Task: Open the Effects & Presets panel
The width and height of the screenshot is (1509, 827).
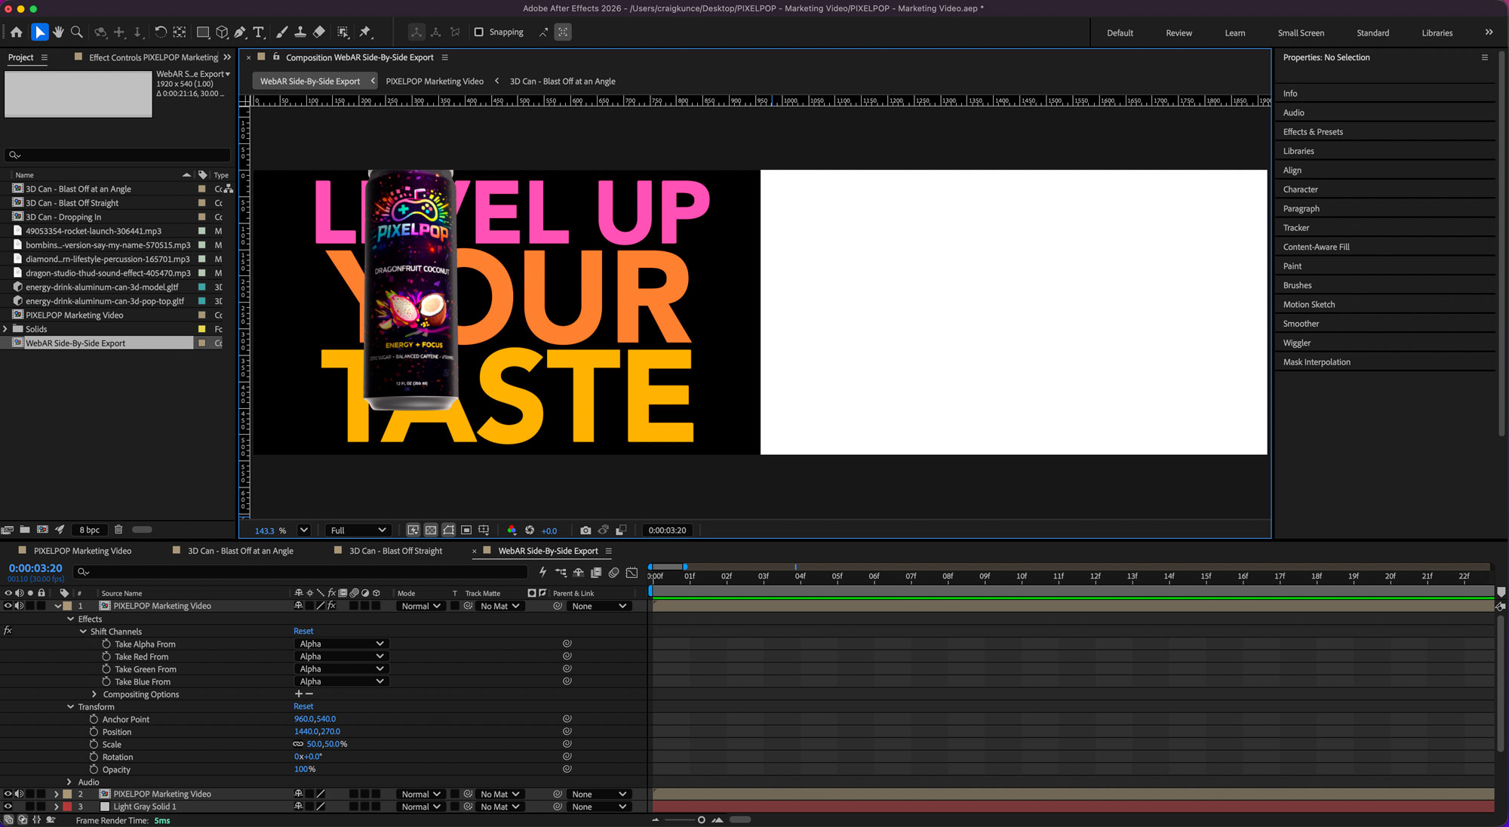Action: point(1313,132)
